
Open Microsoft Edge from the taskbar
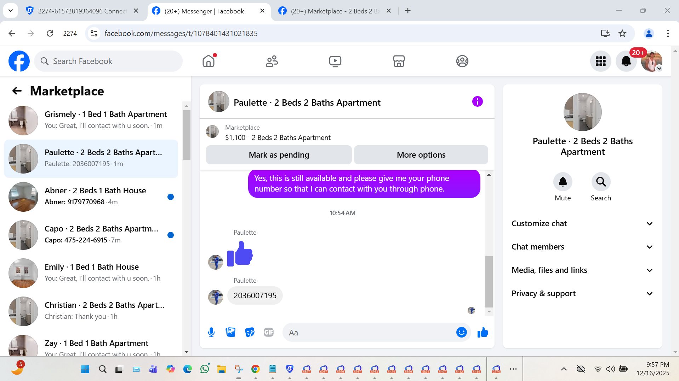pos(188,369)
